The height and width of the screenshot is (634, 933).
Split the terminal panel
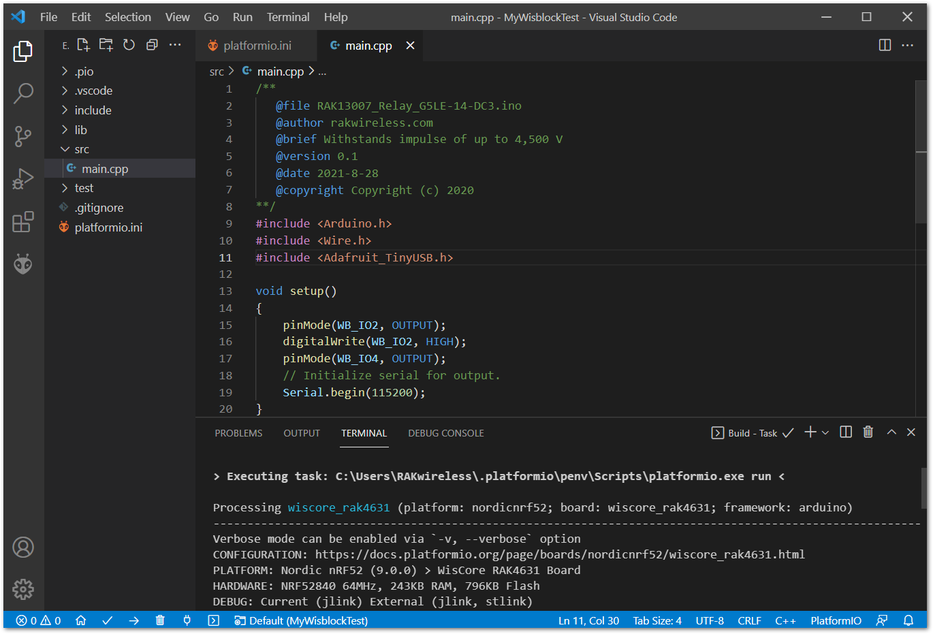(x=846, y=432)
